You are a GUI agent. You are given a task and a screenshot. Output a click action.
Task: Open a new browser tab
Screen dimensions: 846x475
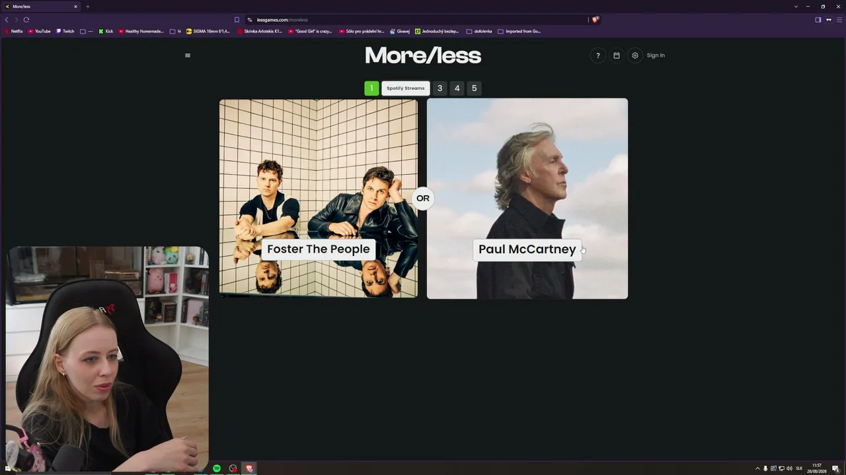[x=87, y=7]
